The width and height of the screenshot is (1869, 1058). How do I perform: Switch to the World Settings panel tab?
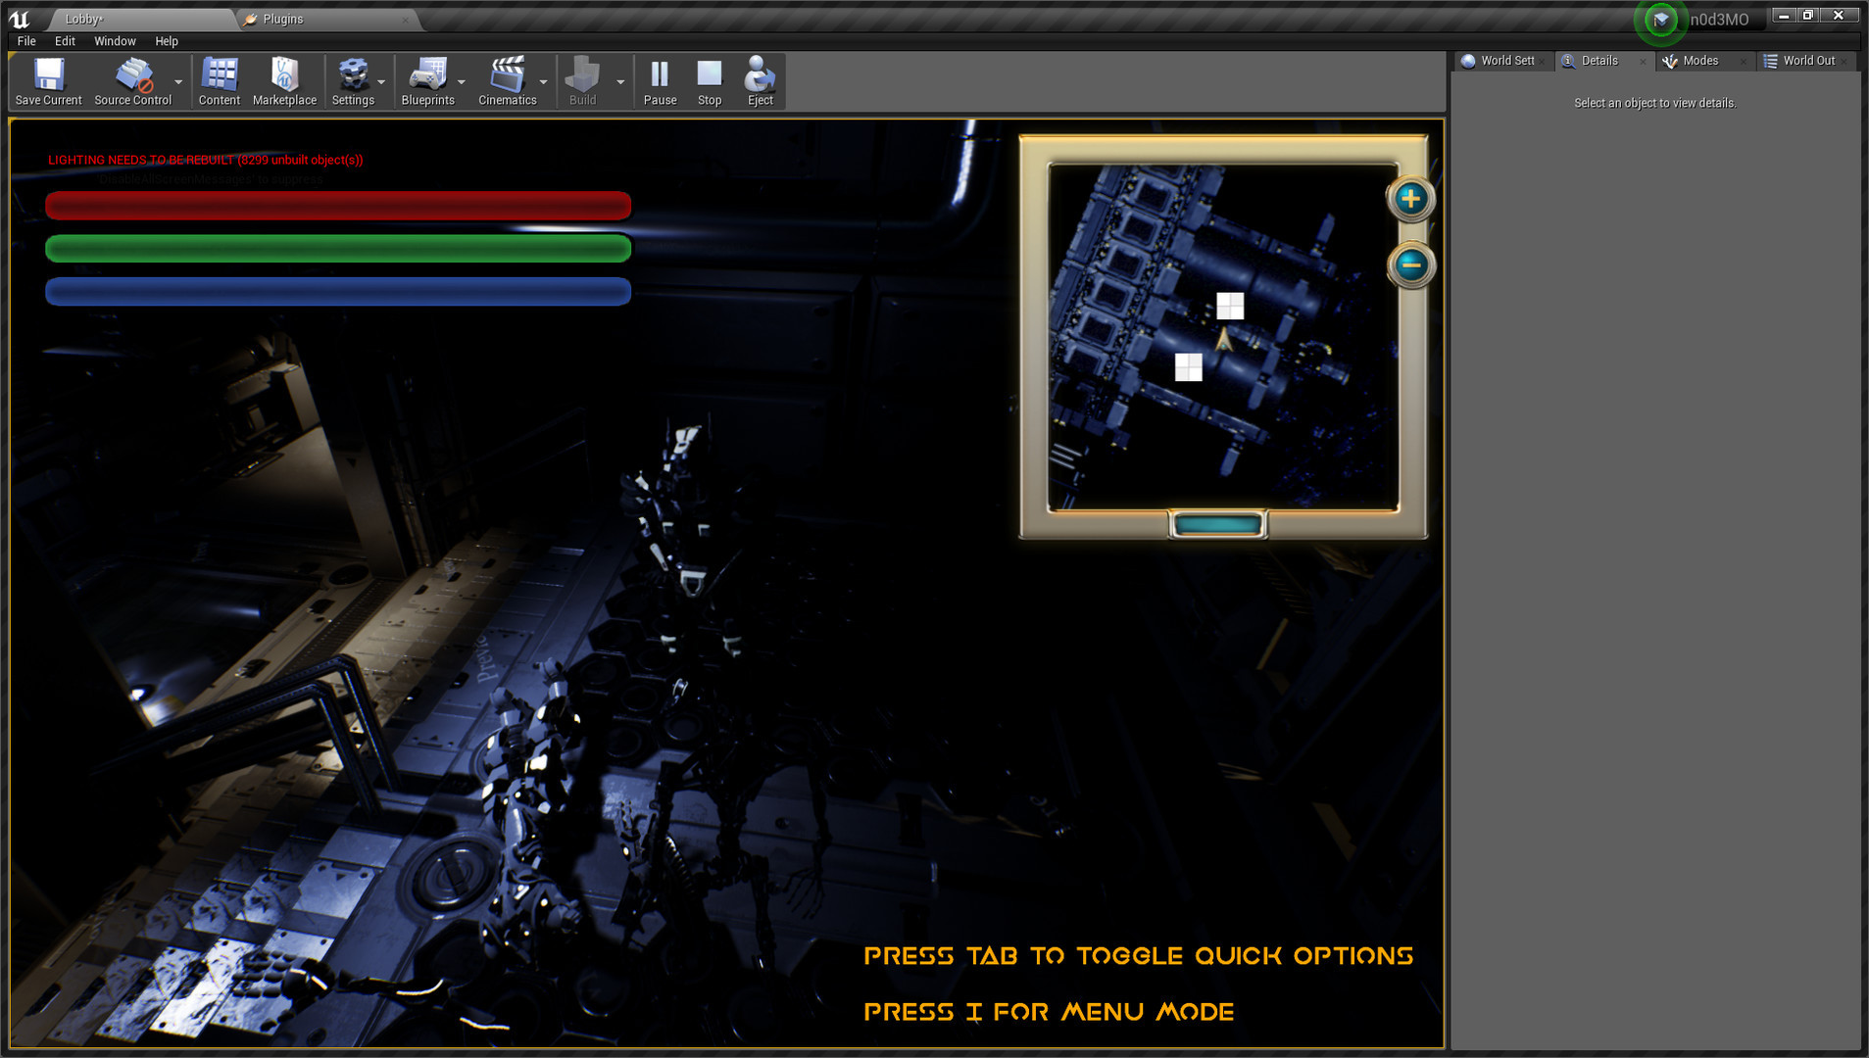click(x=1504, y=61)
